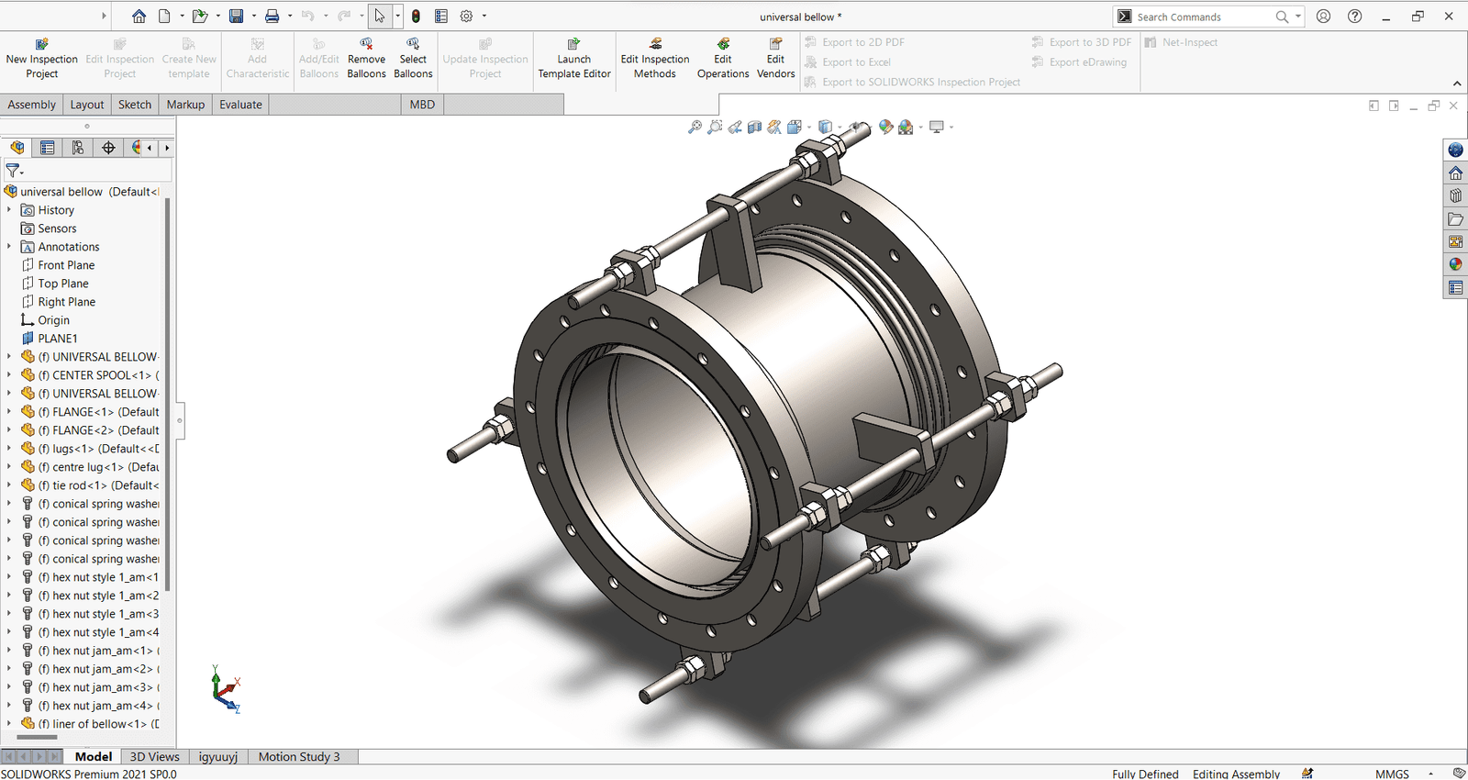
Task: Open the Design Library in task pane
Action: coord(1455,196)
